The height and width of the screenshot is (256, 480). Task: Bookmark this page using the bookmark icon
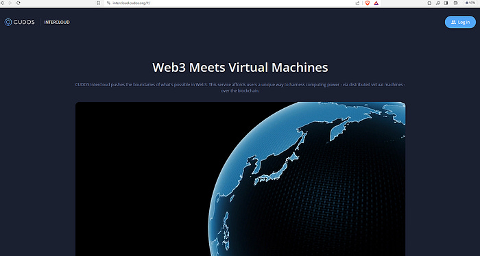[98, 3]
